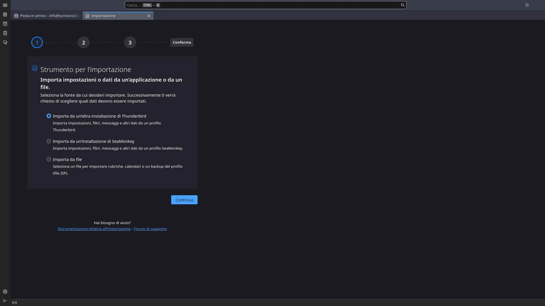Viewport: 545px width, 306px height.
Task: Open the Address Book space
Action: [5, 14]
